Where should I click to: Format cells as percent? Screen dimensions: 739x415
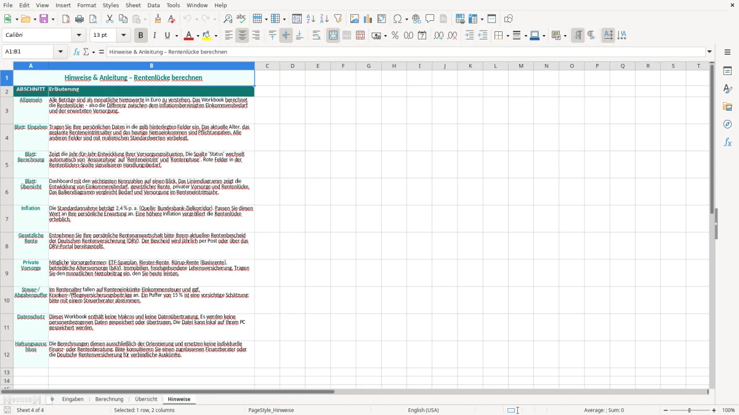point(395,36)
